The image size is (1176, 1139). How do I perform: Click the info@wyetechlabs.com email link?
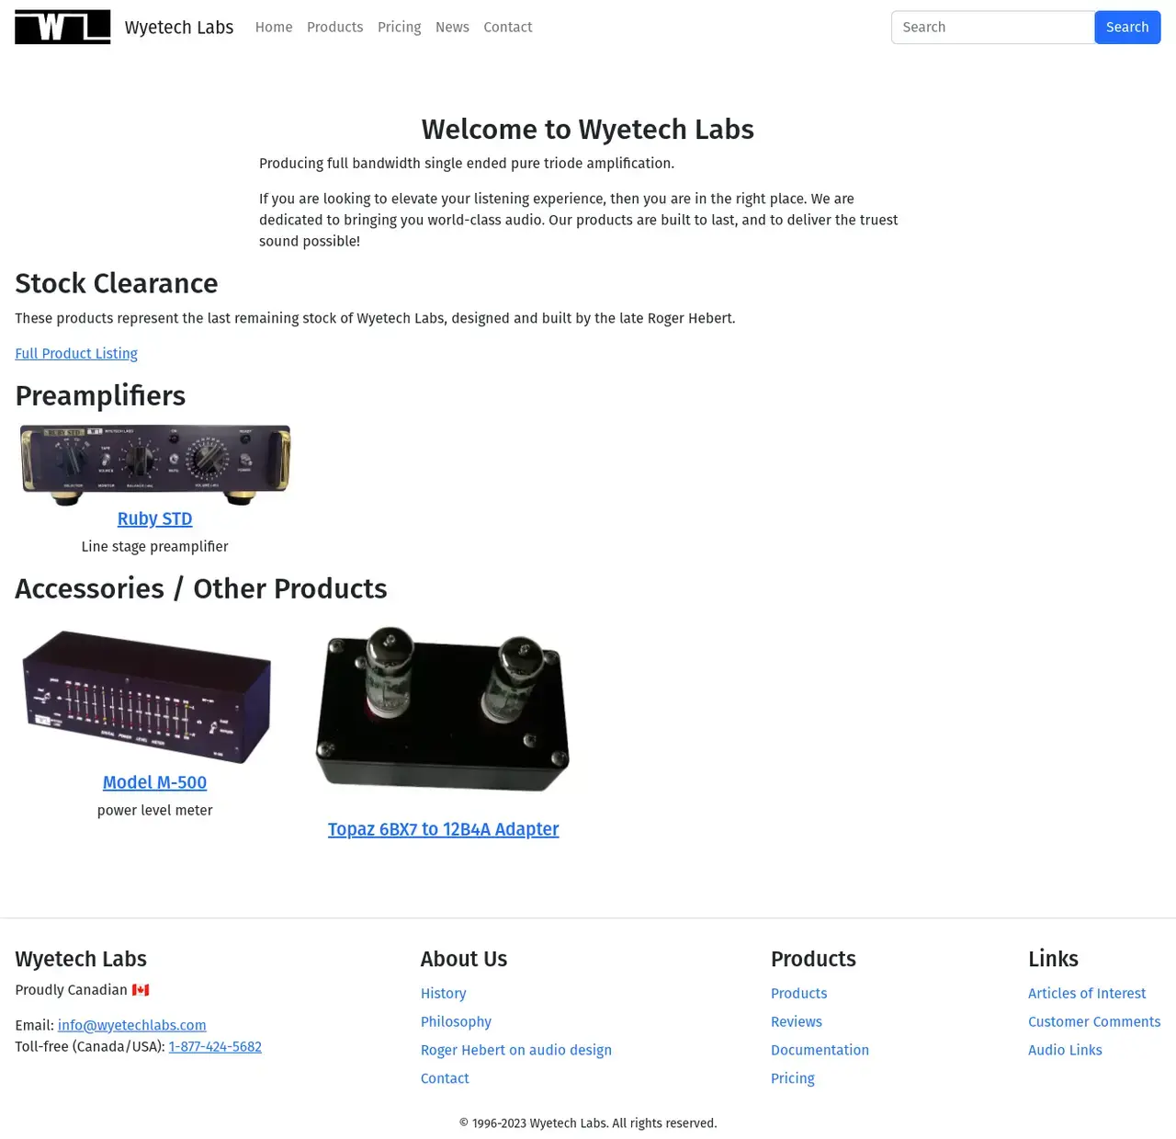click(x=132, y=1025)
